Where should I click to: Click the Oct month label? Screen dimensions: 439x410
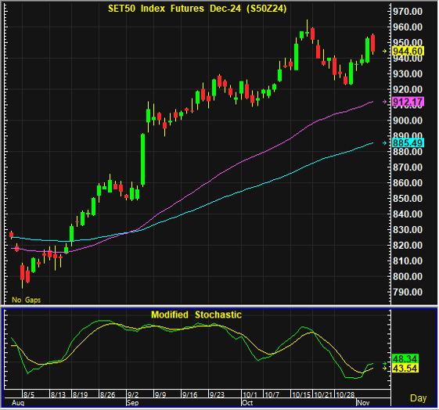[x=247, y=403]
